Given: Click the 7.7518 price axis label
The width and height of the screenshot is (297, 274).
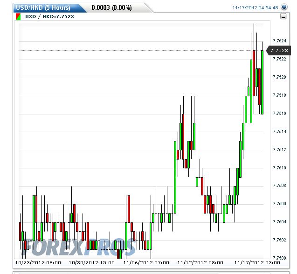Looking at the screenshot, I should (x=279, y=95).
